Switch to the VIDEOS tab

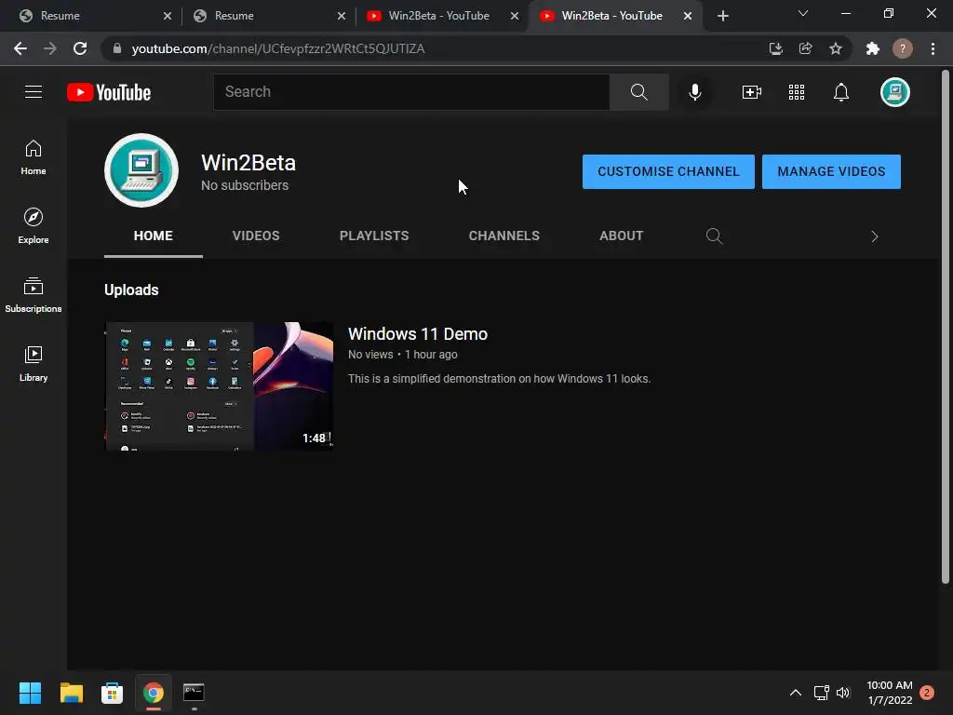click(256, 236)
